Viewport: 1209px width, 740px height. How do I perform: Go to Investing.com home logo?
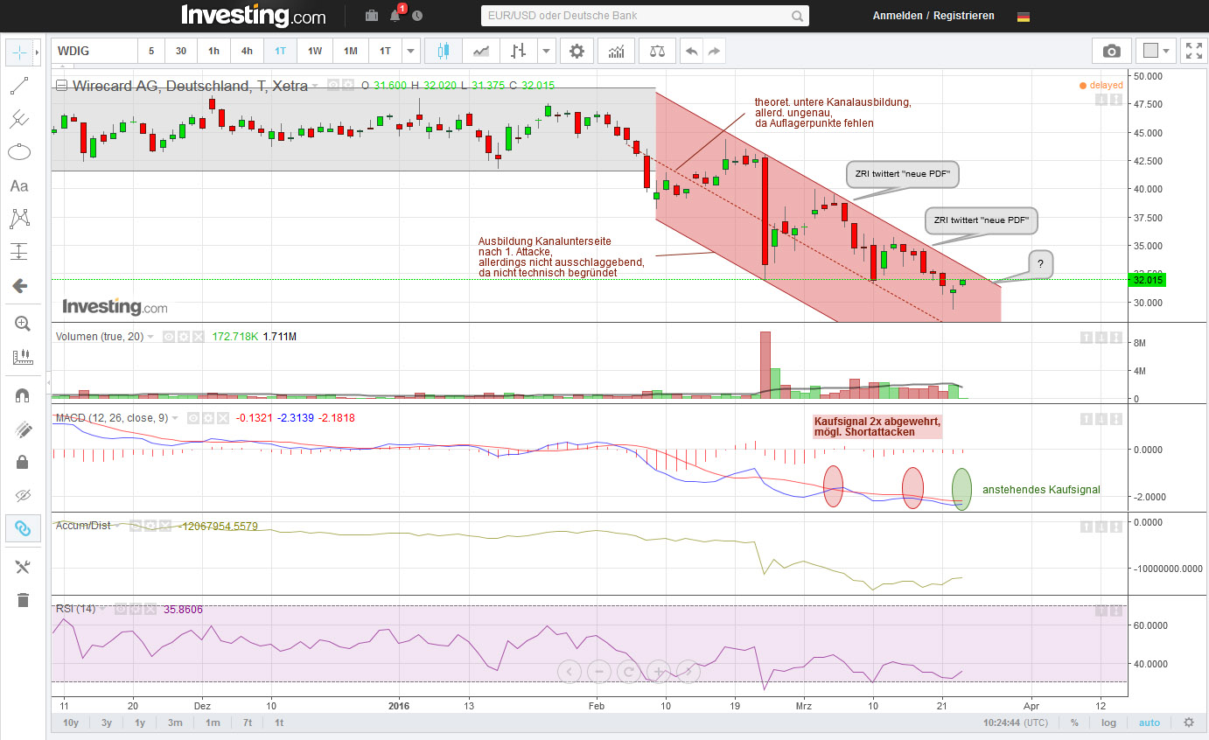pos(254,16)
